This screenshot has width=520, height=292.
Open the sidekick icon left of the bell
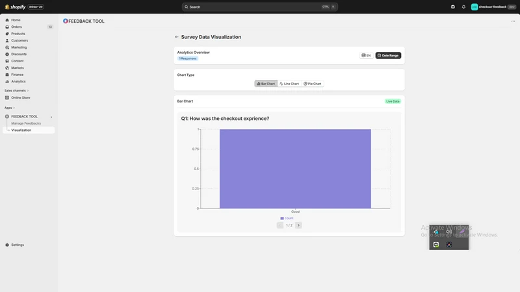tap(452, 6)
